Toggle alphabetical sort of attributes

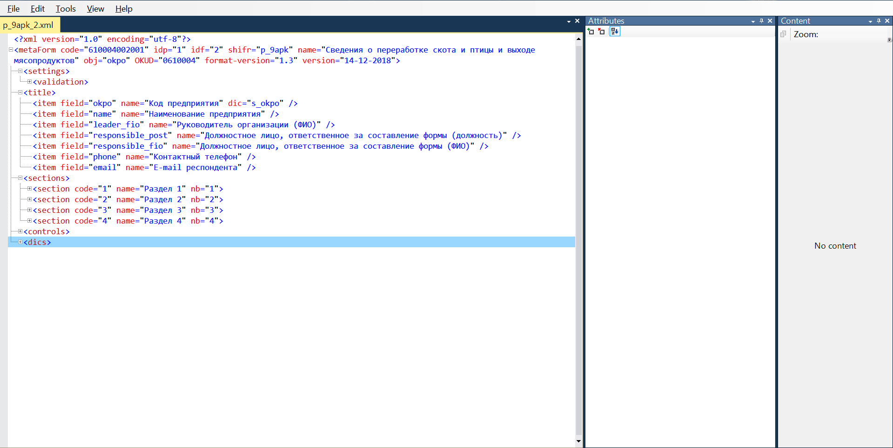pyautogui.click(x=615, y=32)
